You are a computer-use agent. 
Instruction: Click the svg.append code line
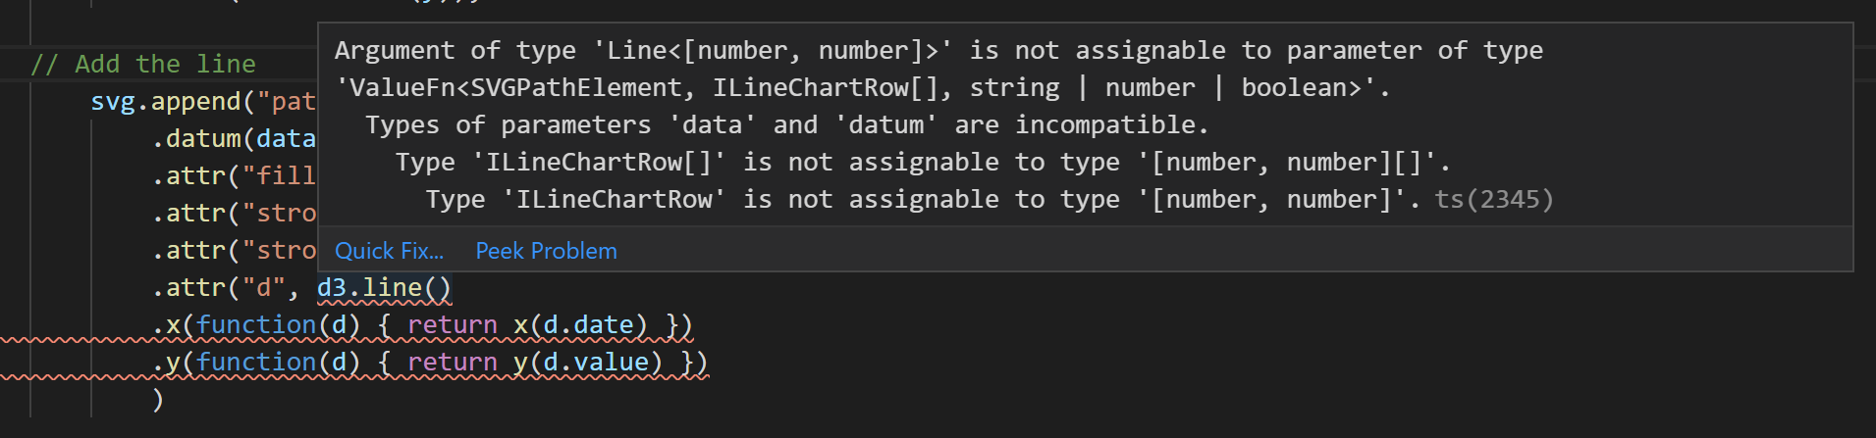point(203,102)
